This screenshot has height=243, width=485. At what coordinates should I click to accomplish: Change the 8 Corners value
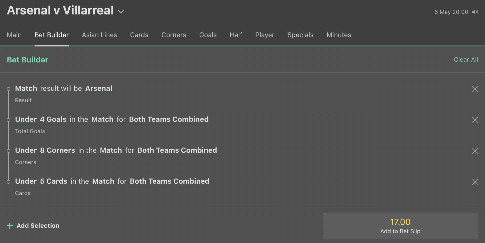(58, 150)
